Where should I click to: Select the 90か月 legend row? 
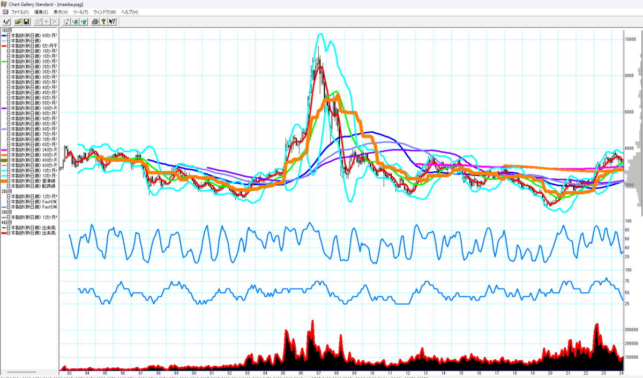point(32,119)
